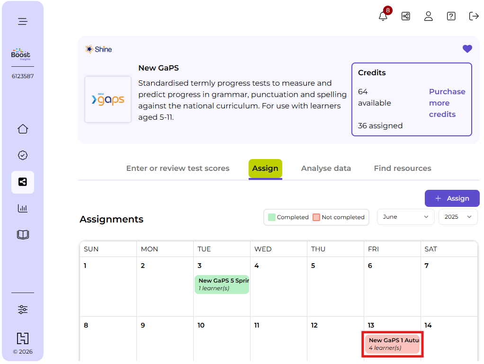Click the purple Assign button
The height and width of the screenshot is (364, 484).
(x=452, y=198)
